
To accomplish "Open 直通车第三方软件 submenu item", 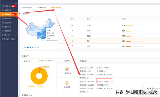I will pos(9,39).
